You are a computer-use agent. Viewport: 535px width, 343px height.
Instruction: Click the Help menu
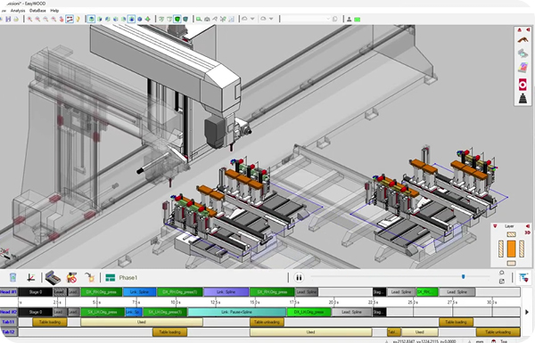point(54,11)
